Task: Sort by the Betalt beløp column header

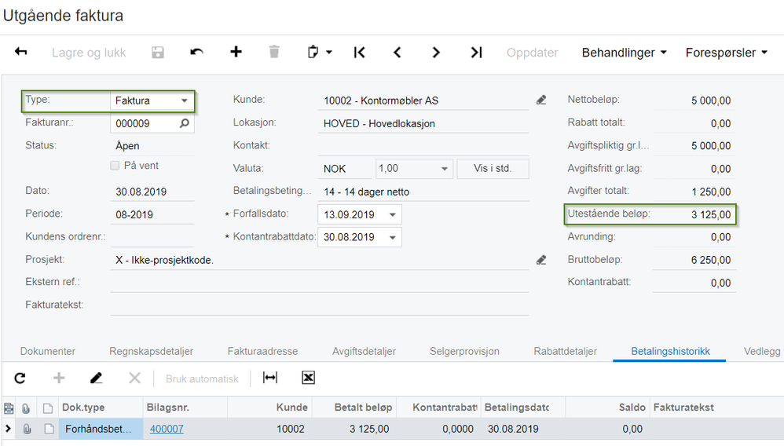Action: [354, 408]
